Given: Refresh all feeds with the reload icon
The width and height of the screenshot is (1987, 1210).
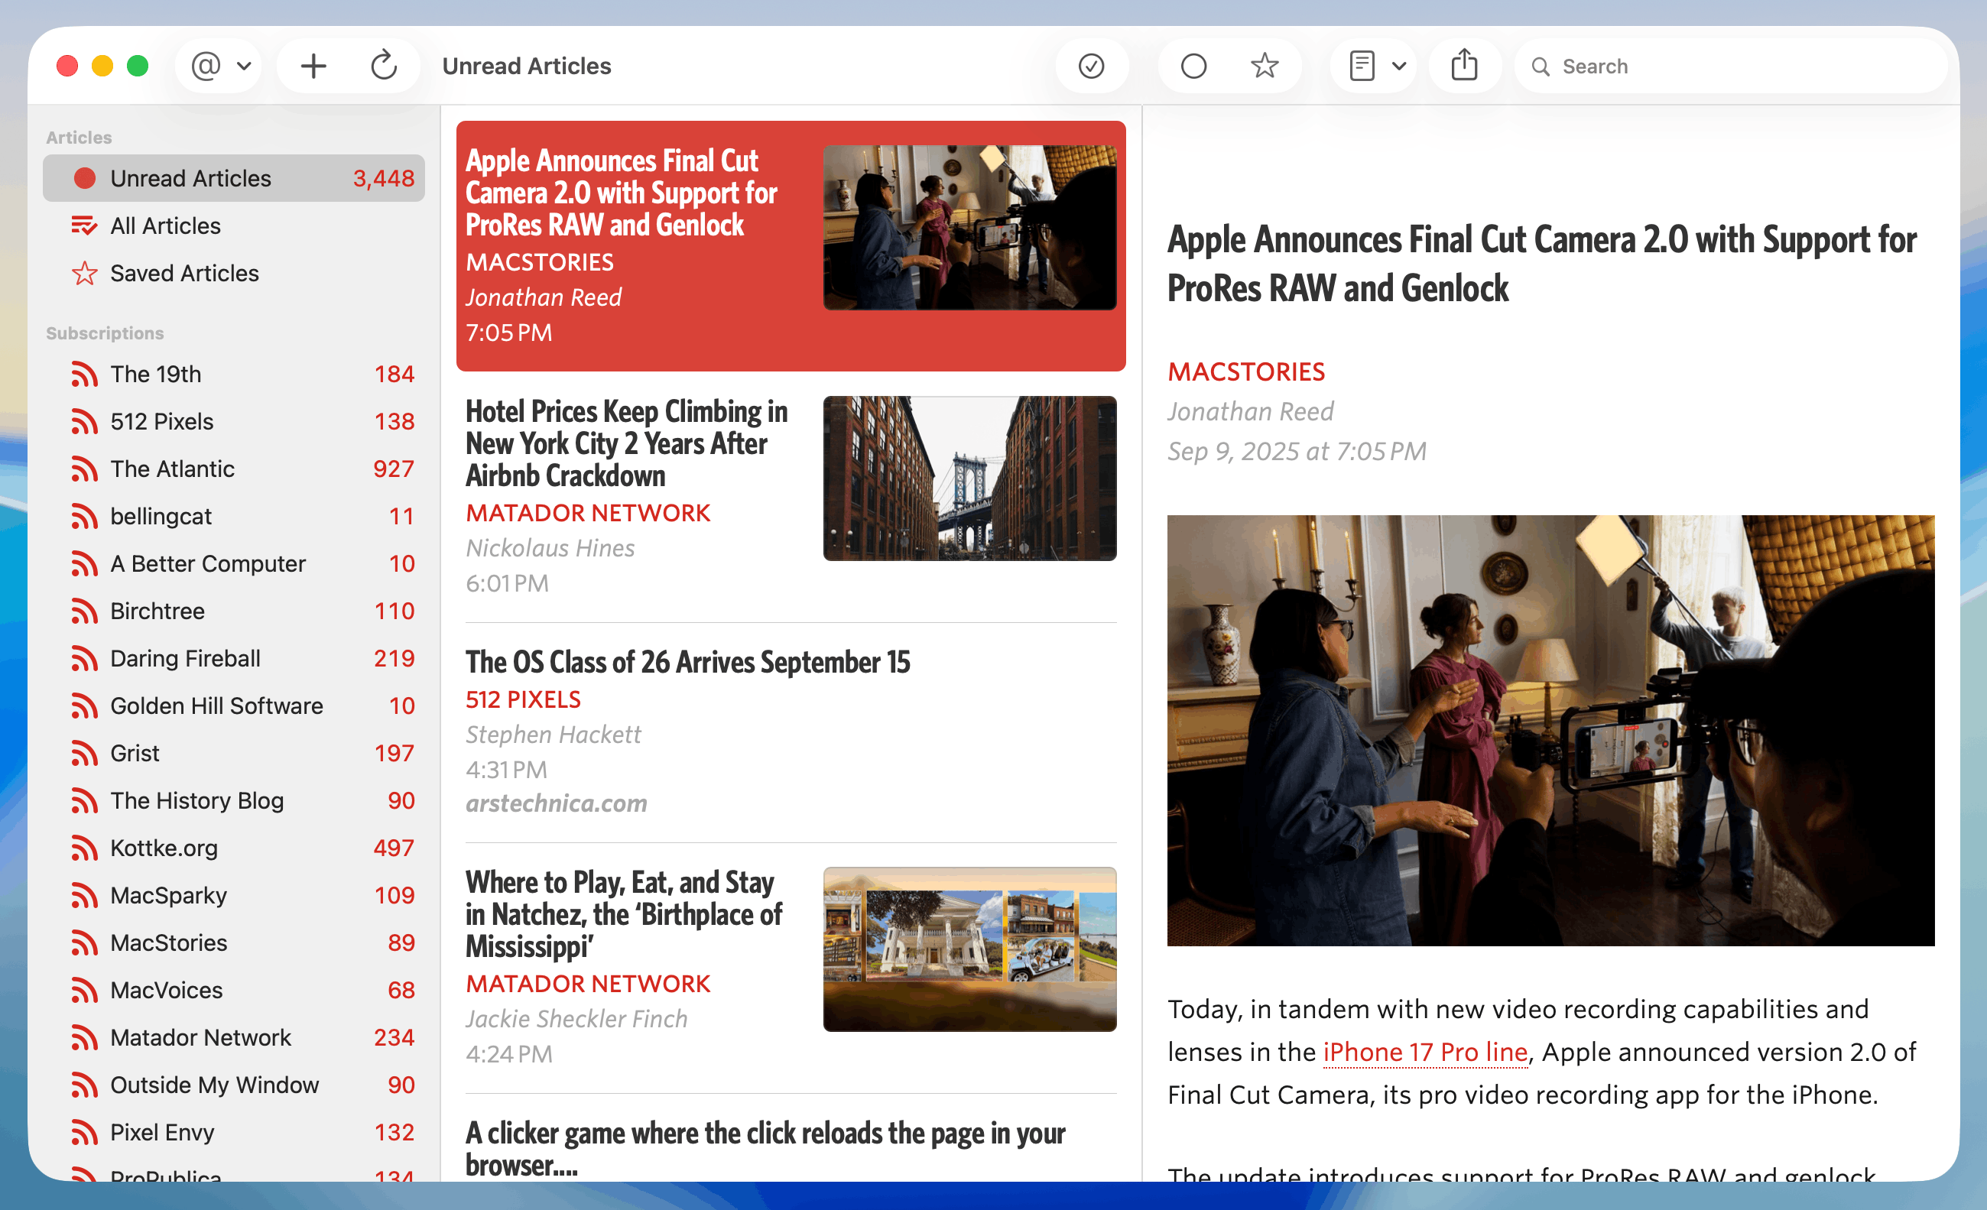Looking at the screenshot, I should click(383, 65).
